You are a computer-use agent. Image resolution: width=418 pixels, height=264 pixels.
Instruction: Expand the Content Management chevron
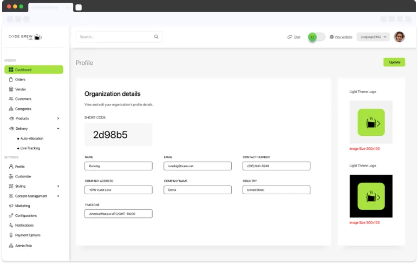[x=58, y=196]
